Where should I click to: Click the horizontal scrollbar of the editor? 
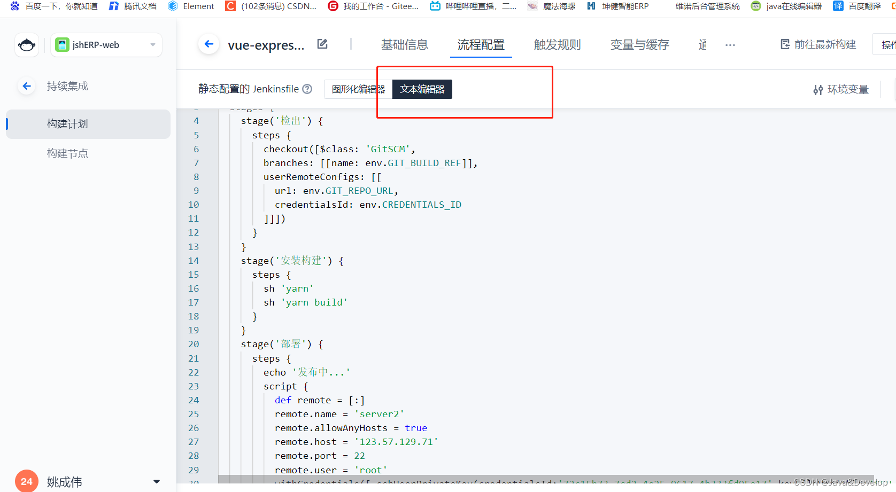(546, 479)
